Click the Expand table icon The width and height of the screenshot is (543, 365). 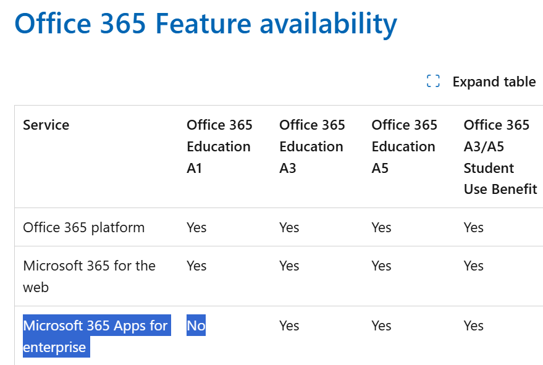coord(433,82)
